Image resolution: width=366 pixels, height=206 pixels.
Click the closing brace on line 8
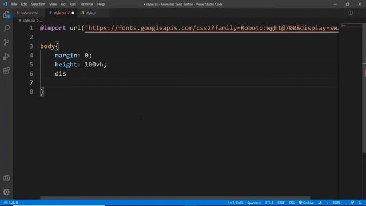tap(42, 92)
